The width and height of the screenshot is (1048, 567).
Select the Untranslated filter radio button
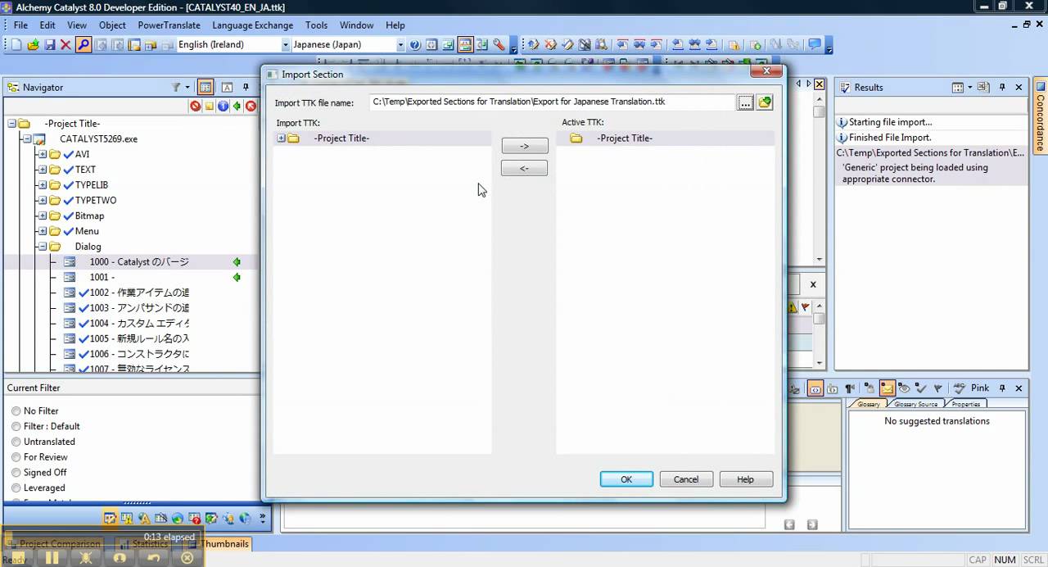pyautogui.click(x=16, y=442)
